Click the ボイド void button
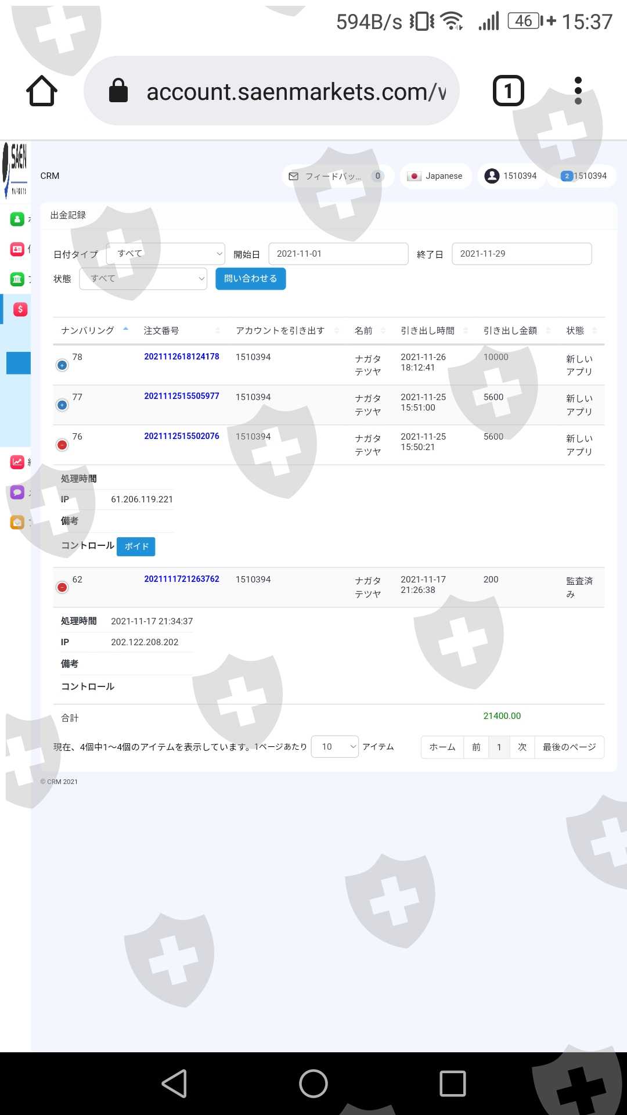Screen dimensions: 627x1115 tap(136, 546)
